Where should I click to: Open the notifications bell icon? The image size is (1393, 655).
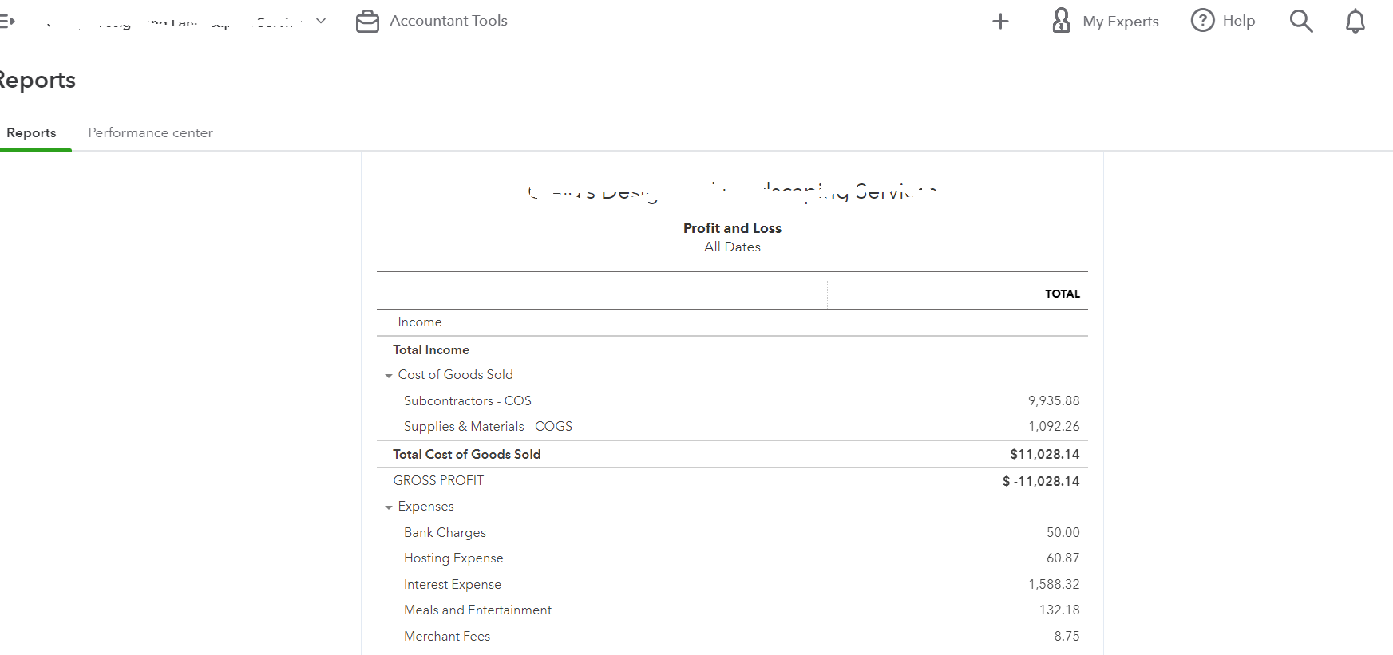click(1355, 22)
